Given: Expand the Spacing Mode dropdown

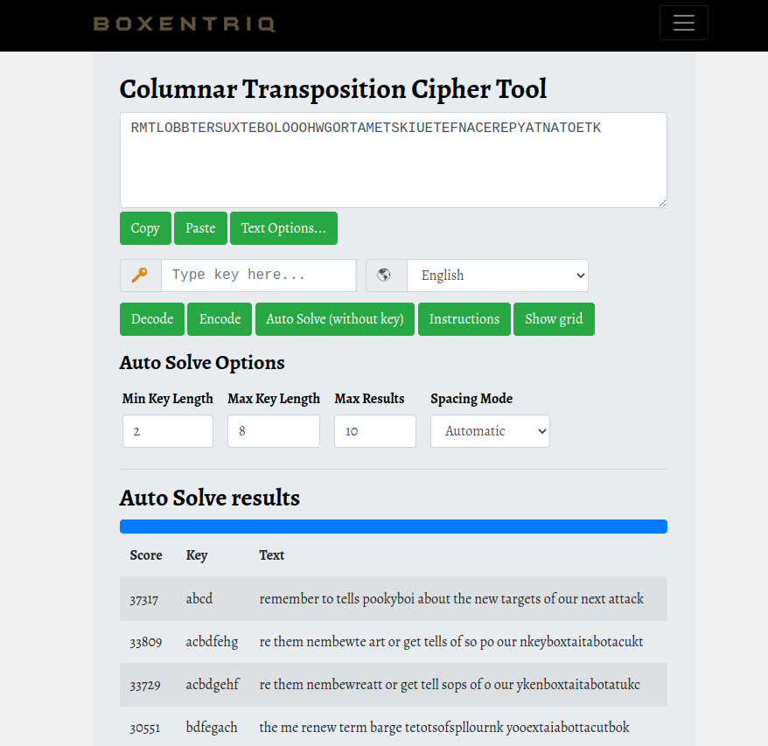Looking at the screenshot, I should point(490,431).
